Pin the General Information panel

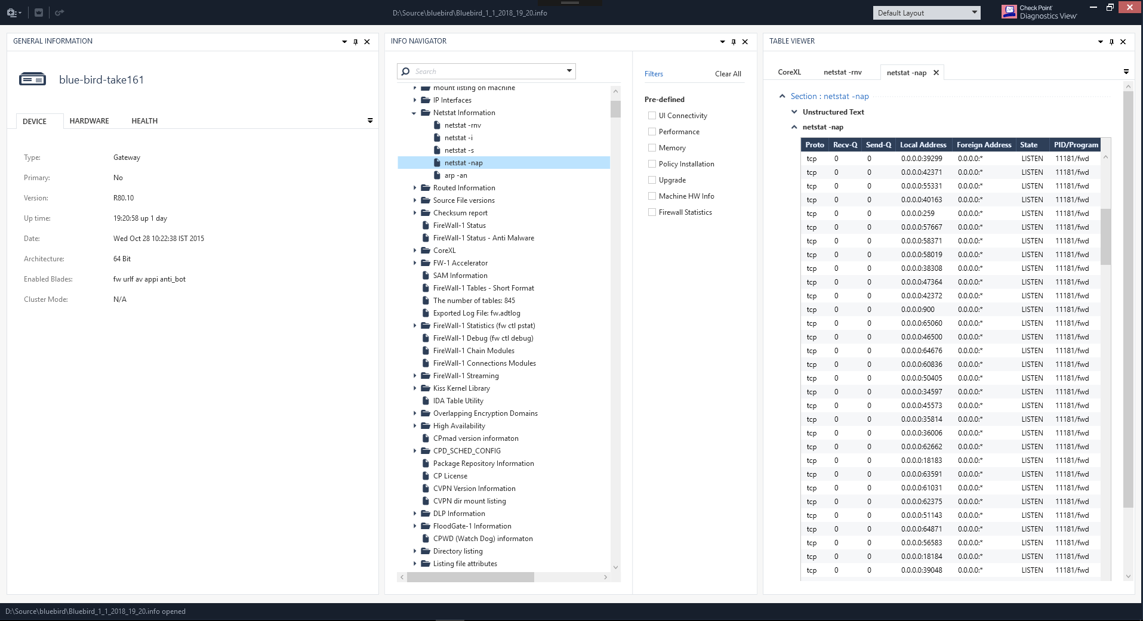click(x=356, y=42)
